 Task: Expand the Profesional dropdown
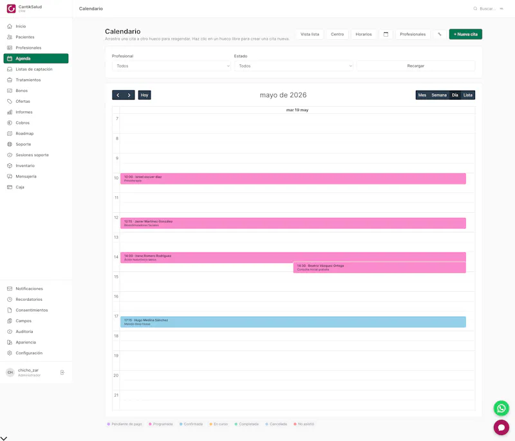click(x=171, y=66)
